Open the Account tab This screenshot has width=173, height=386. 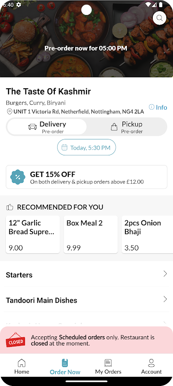pos(151,366)
